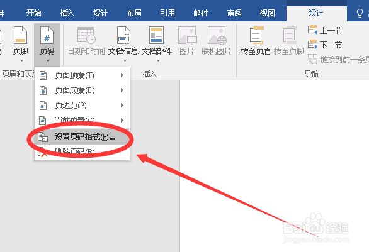Switch to the 视图 tab
369x252 pixels.
[268, 13]
